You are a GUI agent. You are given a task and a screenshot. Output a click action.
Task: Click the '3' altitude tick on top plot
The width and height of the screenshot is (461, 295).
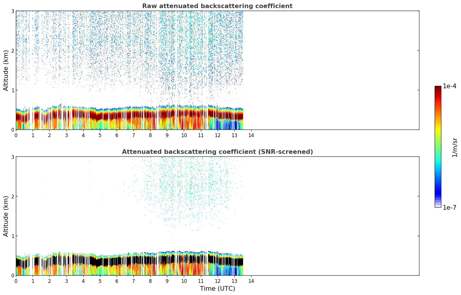point(12,11)
